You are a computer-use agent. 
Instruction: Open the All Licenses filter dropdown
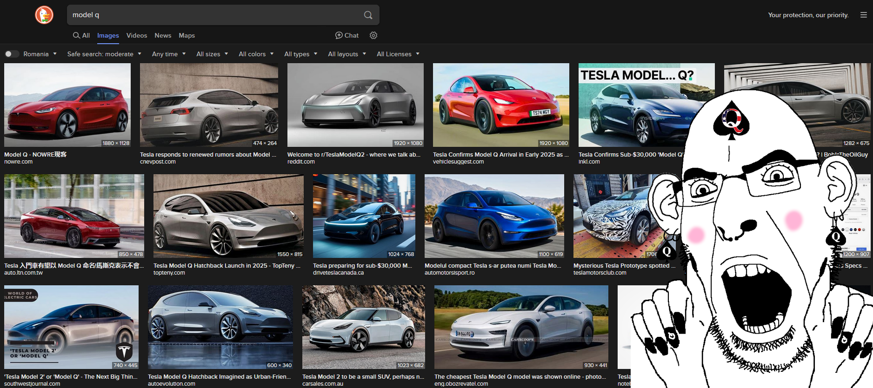click(398, 54)
